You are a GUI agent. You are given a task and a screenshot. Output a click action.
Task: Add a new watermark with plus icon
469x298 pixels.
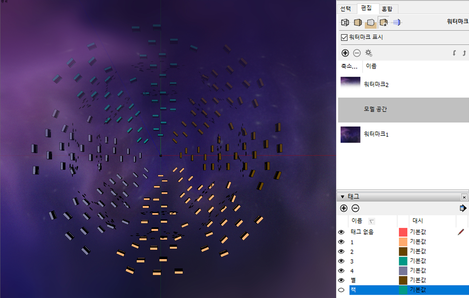(x=345, y=53)
